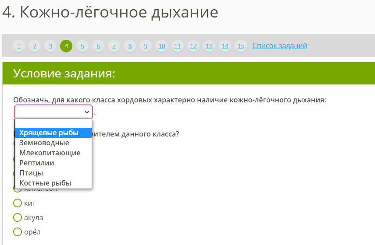Open task number 15
375x245 pixels.
(x=241, y=46)
